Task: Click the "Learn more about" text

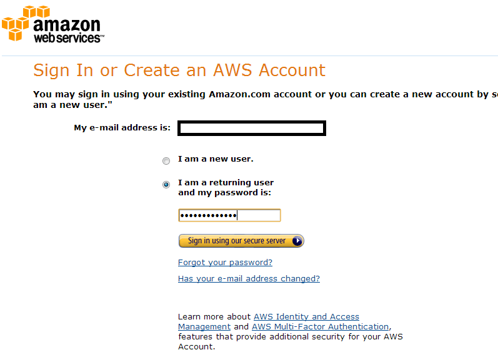Action: click(x=214, y=317)
